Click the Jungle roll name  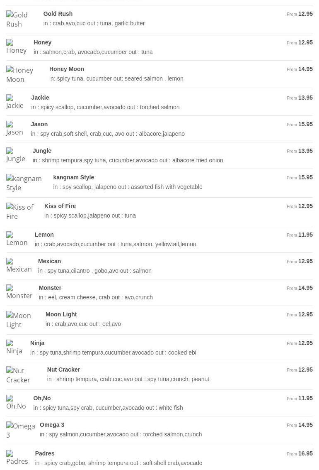pyautogui.click(x=42, y=151)
